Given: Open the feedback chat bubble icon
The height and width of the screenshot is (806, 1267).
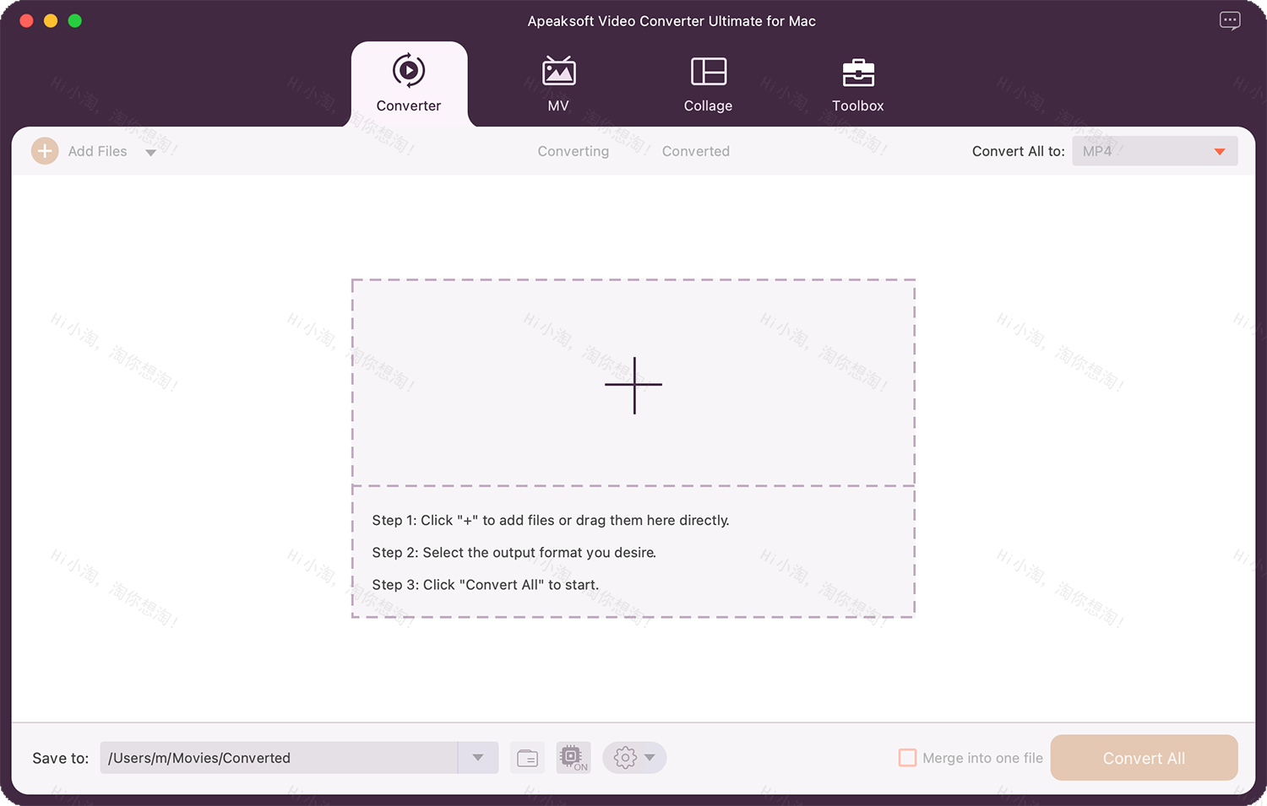Looking at the screenshot, I should 1230,20.
